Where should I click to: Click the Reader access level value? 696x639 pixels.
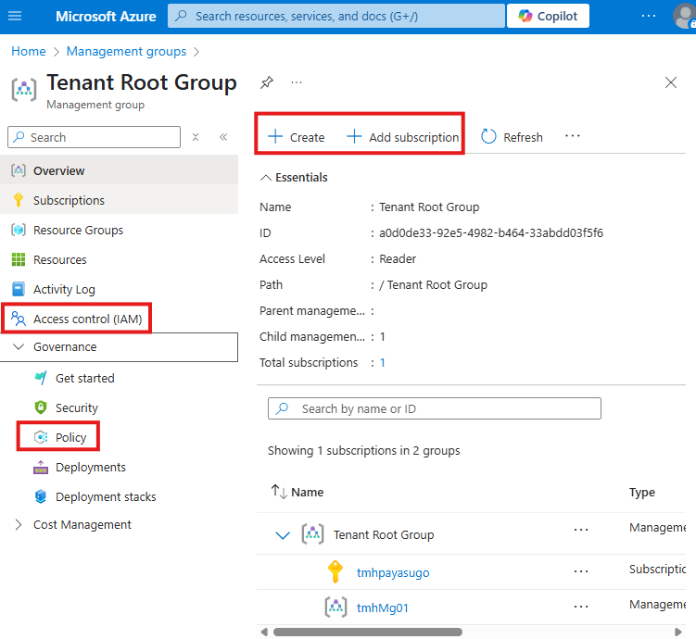pyautogui.click(x=398, y=259)
